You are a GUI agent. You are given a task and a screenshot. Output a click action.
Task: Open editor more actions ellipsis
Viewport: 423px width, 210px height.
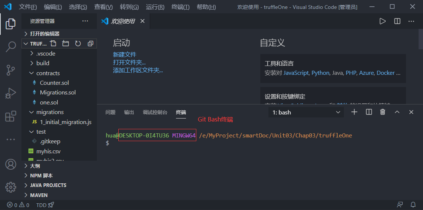411,21
